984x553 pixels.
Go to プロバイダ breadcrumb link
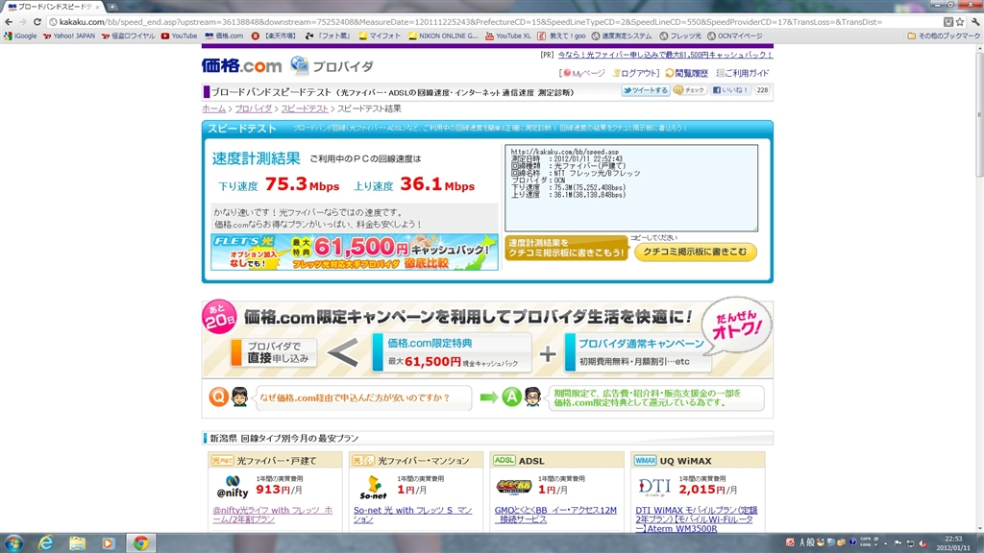254,108
